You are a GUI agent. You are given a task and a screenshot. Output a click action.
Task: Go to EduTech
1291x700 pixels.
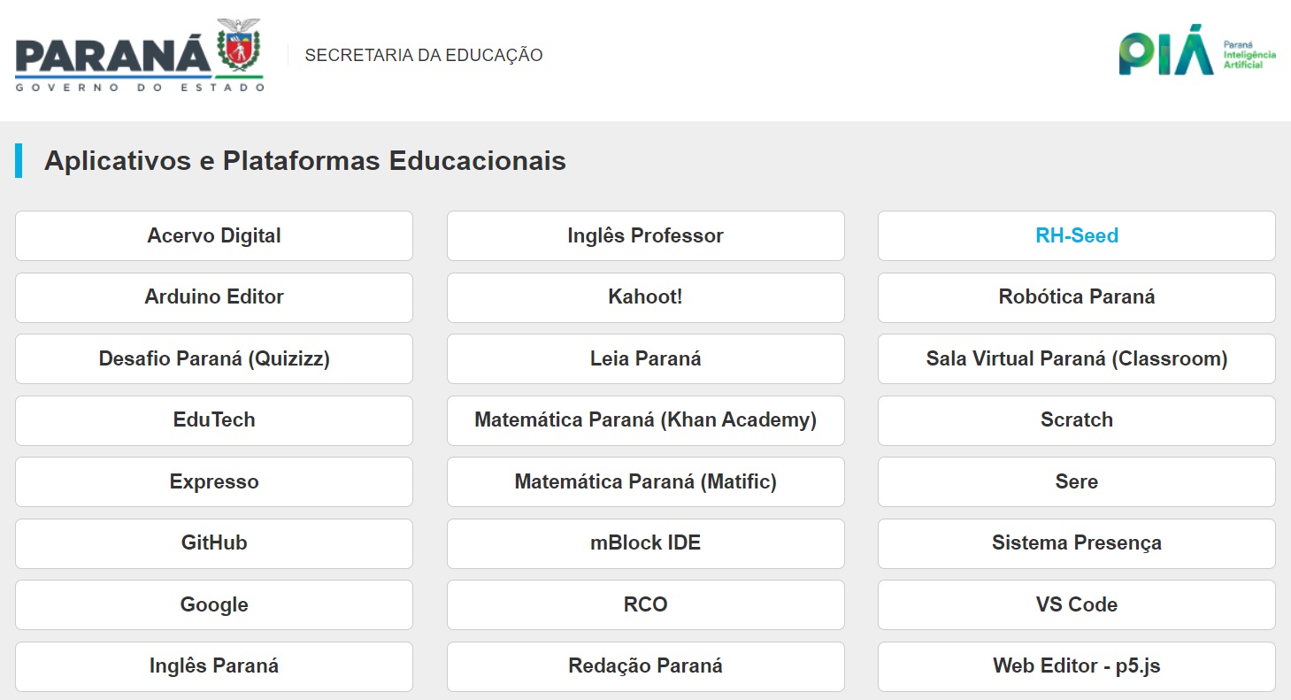[214, 420]
